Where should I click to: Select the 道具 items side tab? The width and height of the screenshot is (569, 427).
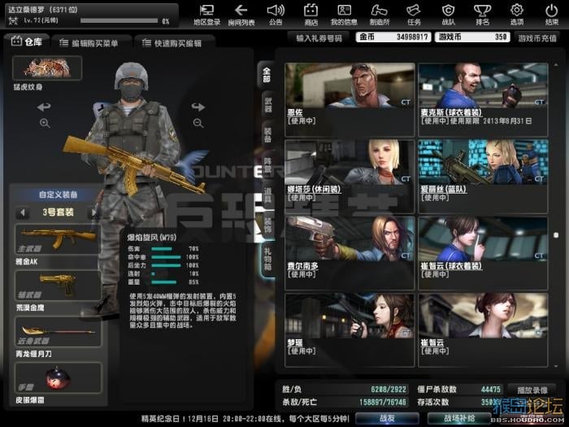pos(268,195)
